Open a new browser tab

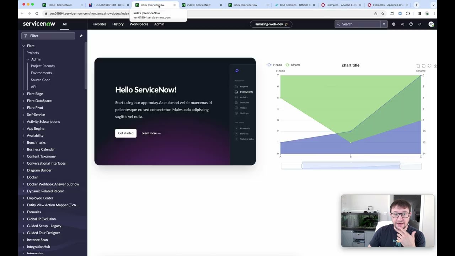coord(416,5)
